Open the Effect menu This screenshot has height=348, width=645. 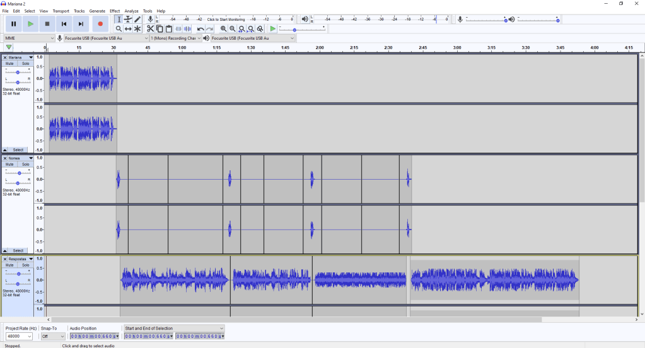(x=114, y=11)
